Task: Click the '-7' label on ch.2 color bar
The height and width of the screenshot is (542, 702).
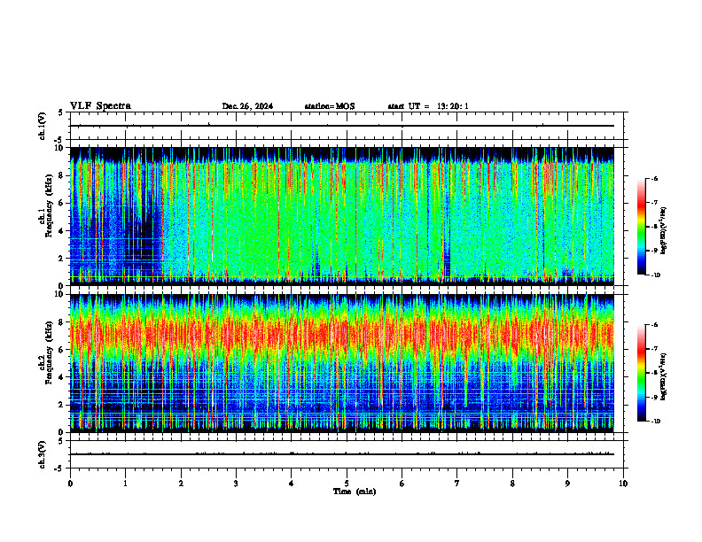Action: 654,349
